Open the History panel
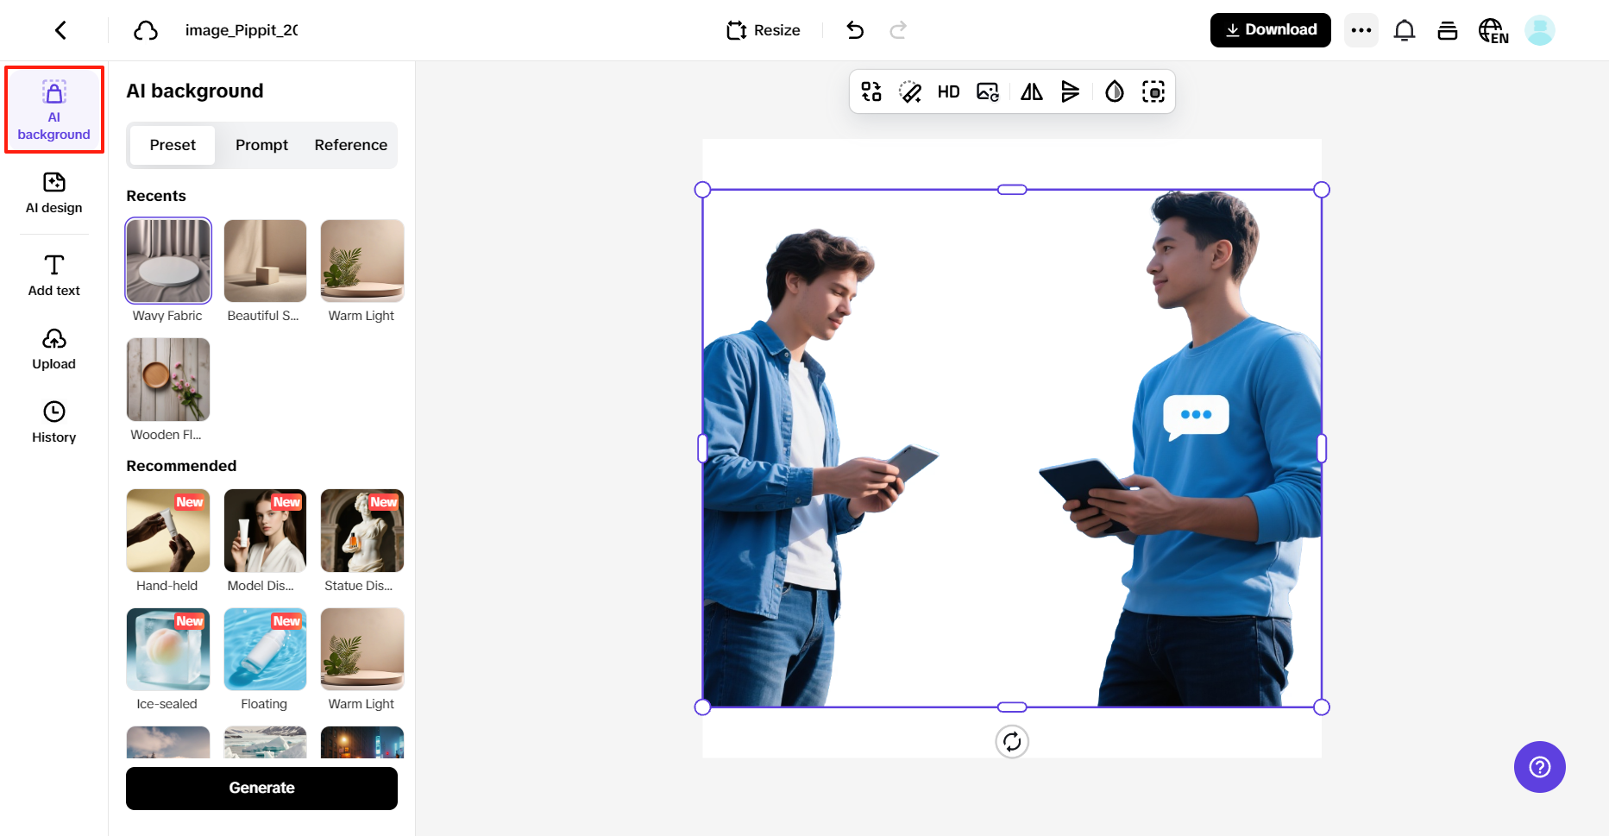This screenshot has width=1609, height=836. (x=53, y=421)
